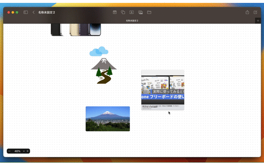Viewport: 264px width, 165px height.
Task: Toggle the sidebar panel icon
Action: click(26, 12)
